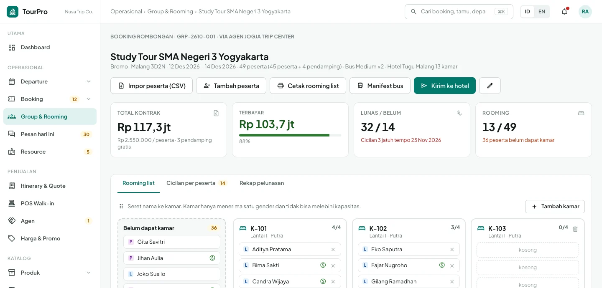Remove Aditya Pratama from room K-101
The image size is (602, 288).
pyautogui.click(x=333, y=250)
